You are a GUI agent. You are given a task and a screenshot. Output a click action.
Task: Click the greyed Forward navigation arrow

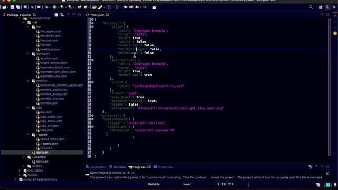145,7
